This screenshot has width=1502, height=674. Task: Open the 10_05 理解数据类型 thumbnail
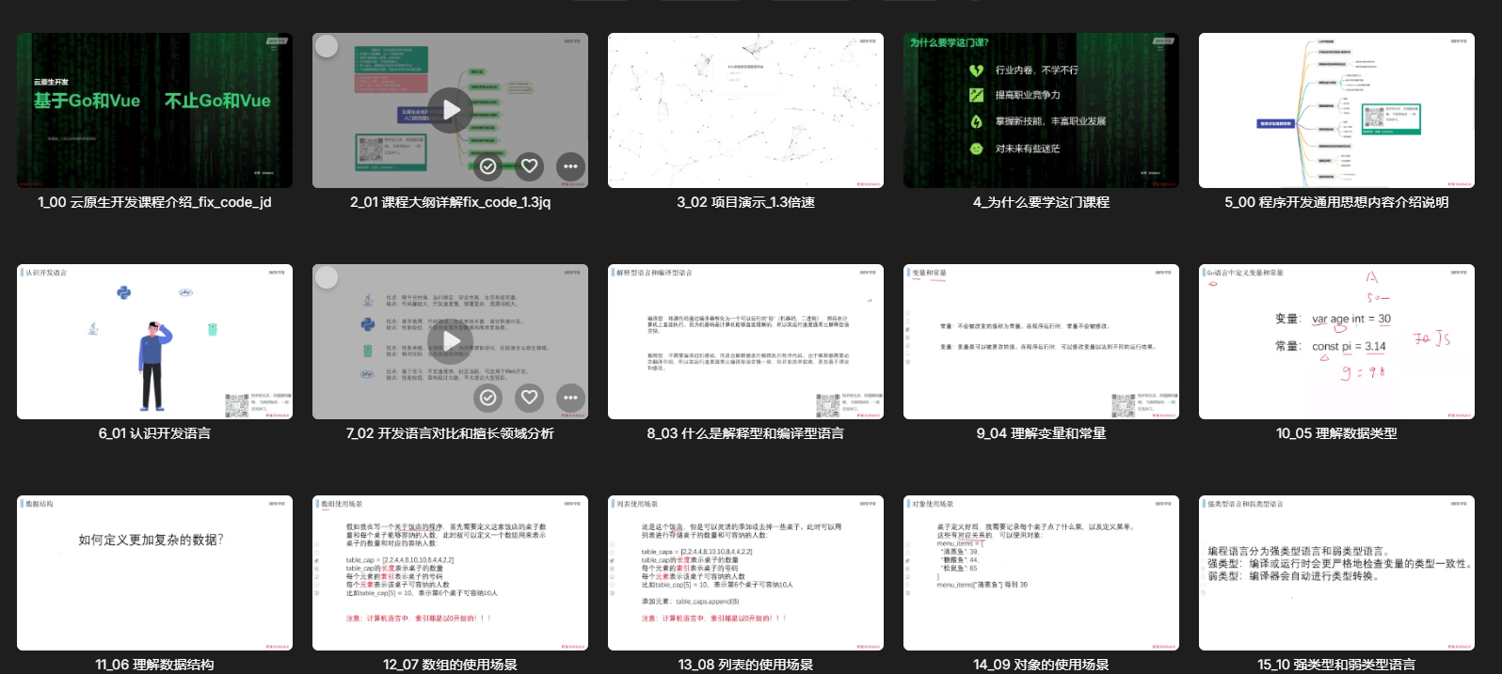click(1336, 342)
